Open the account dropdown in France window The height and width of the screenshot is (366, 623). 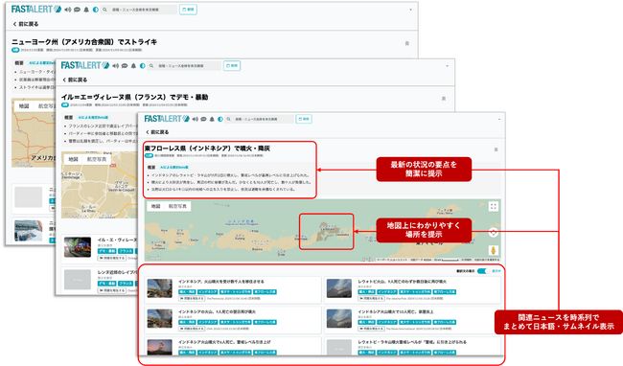click(447, 66)
